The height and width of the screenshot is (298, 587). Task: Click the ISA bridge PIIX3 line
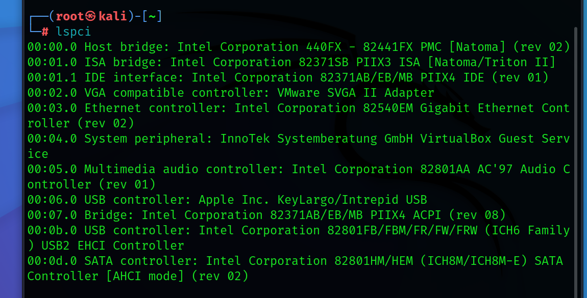point(291,62)
